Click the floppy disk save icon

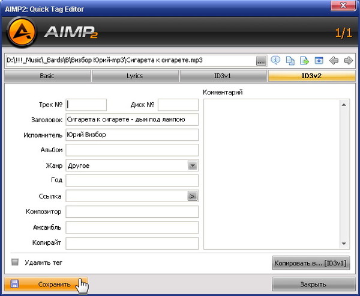[14, 284]
